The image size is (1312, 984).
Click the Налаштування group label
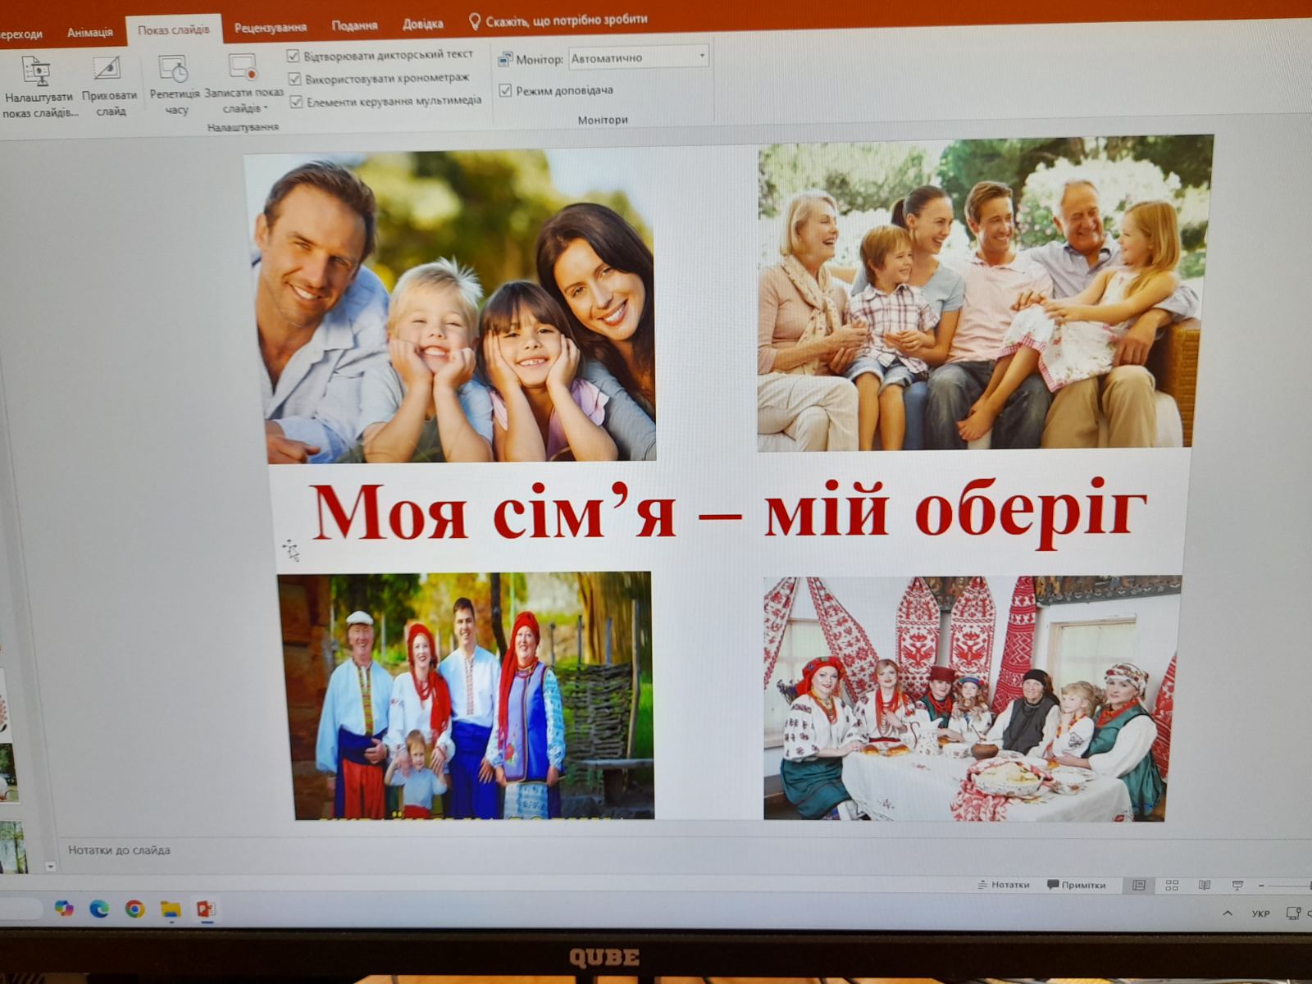(244, 127)
